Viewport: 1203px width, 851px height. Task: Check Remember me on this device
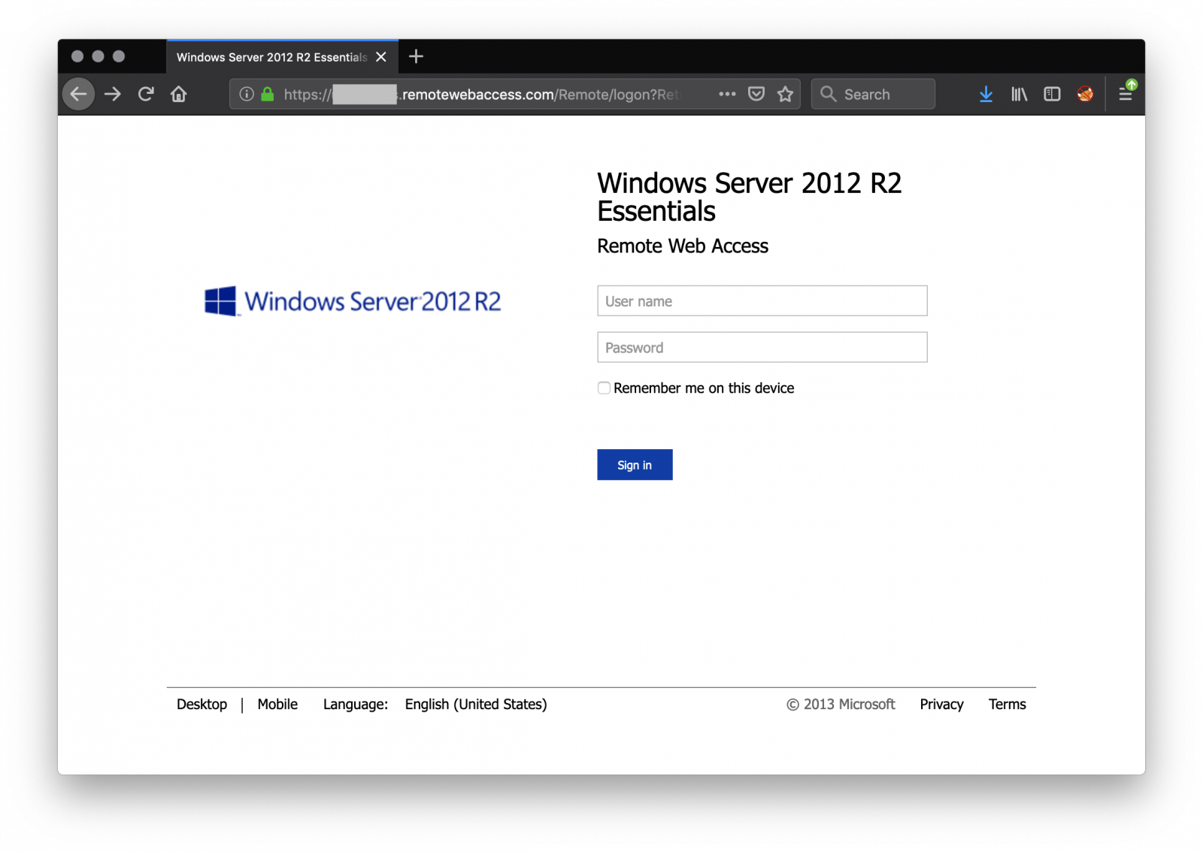tap(604, 388)
